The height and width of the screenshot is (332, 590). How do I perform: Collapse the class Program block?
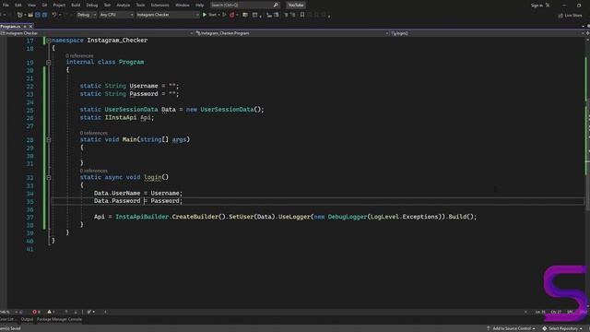pyautogui.click(x=49, y=62)
